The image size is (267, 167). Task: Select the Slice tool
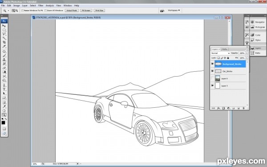[4, 46]
